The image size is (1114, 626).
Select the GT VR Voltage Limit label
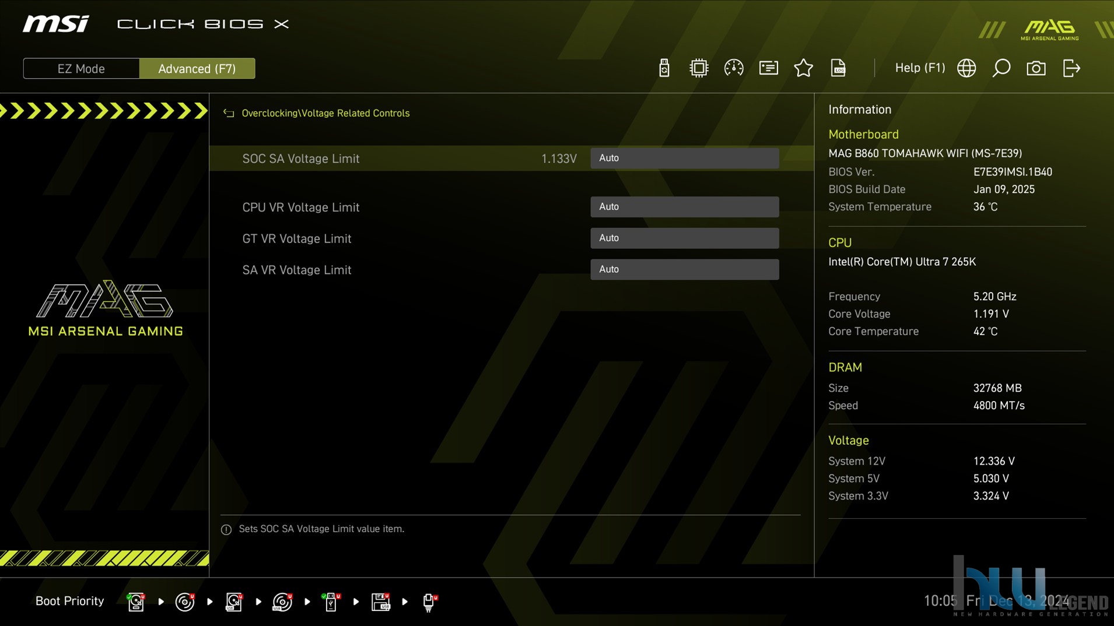[296, 239]
